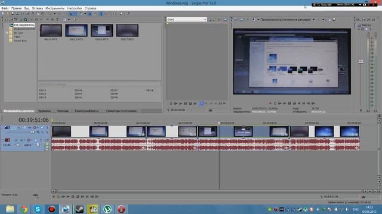Switch to the Переходы tab
The width and height of the screenshot is (382, 214).
coord(63,111)
